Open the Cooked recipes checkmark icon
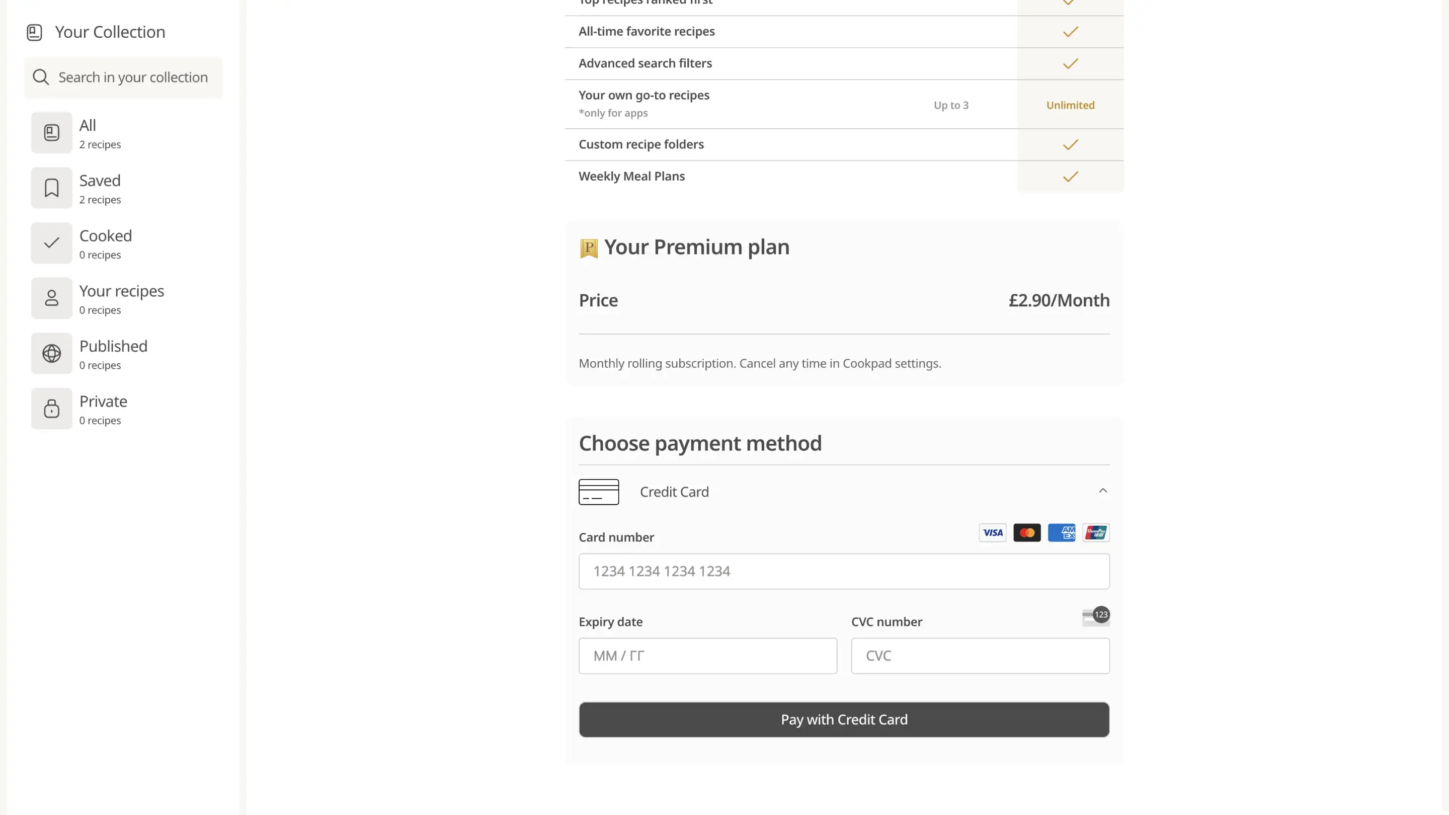This screenshot has width=1449, height=815. coord(51,243)
